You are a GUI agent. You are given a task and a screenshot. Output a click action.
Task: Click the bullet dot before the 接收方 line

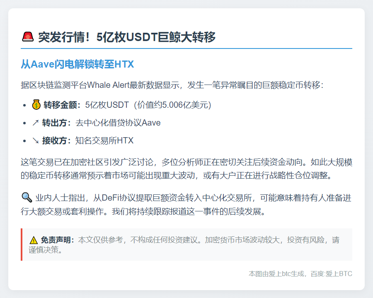(26, 141)
